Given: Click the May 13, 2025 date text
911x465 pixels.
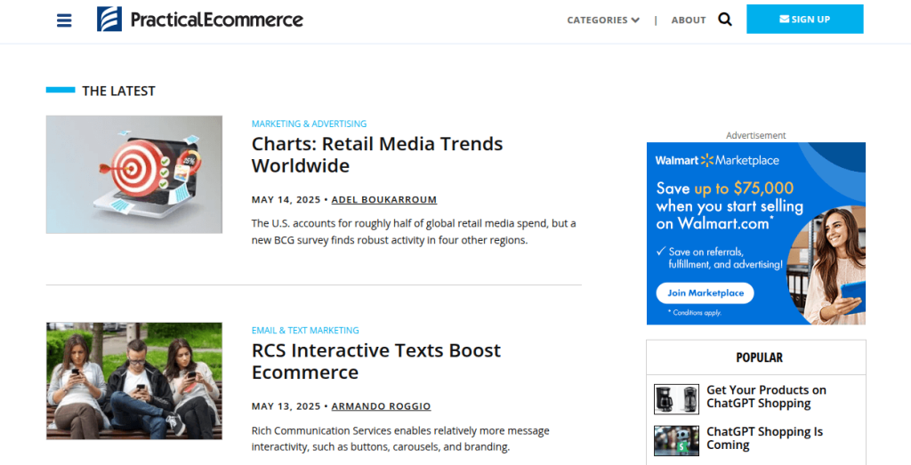Looking at the screenshot, I should 286,406.
